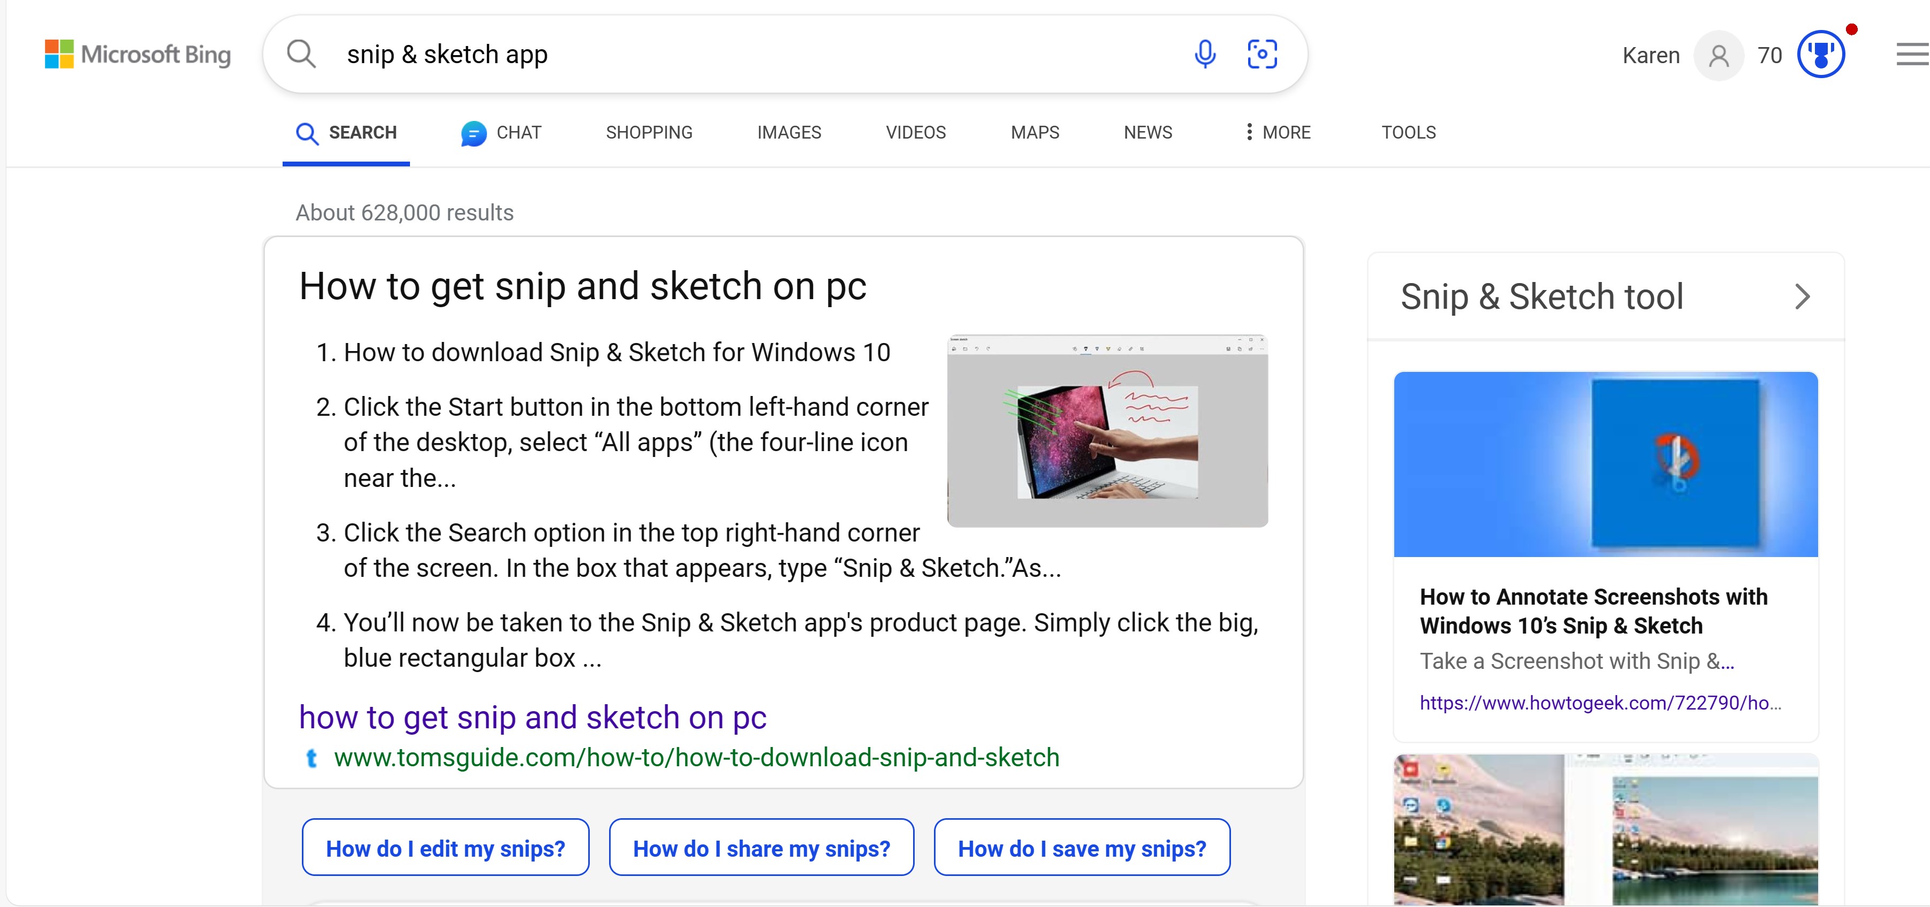Open 'how to get snip and sketch on pc' link

pos(533,718)
